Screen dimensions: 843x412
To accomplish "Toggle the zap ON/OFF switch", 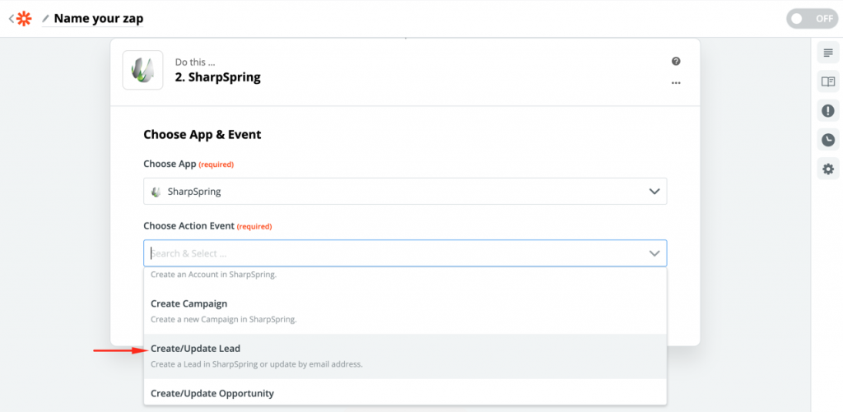I will (812, 18).
